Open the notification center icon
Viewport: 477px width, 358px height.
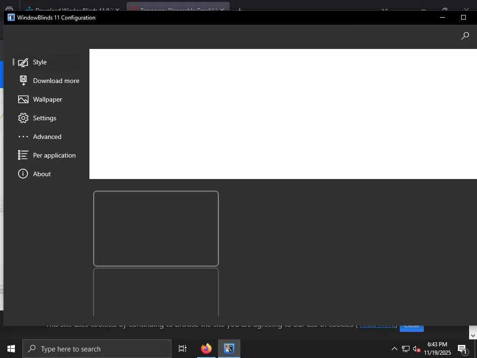point(462,349)
